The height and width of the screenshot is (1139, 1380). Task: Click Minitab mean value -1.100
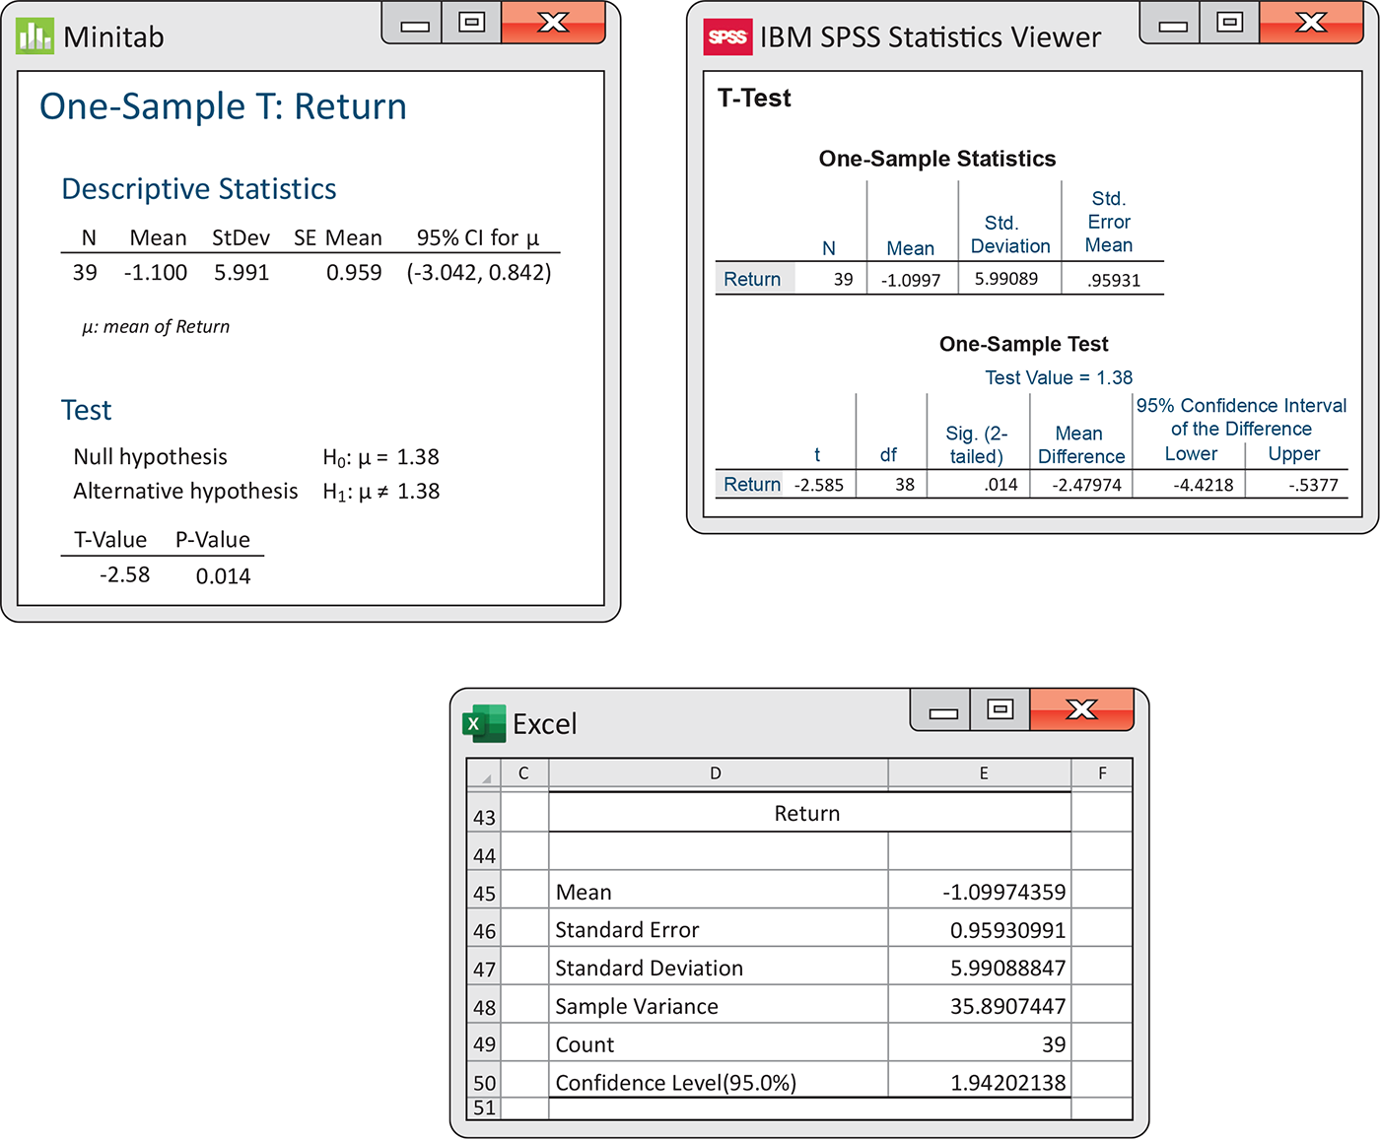coord(156,272)
